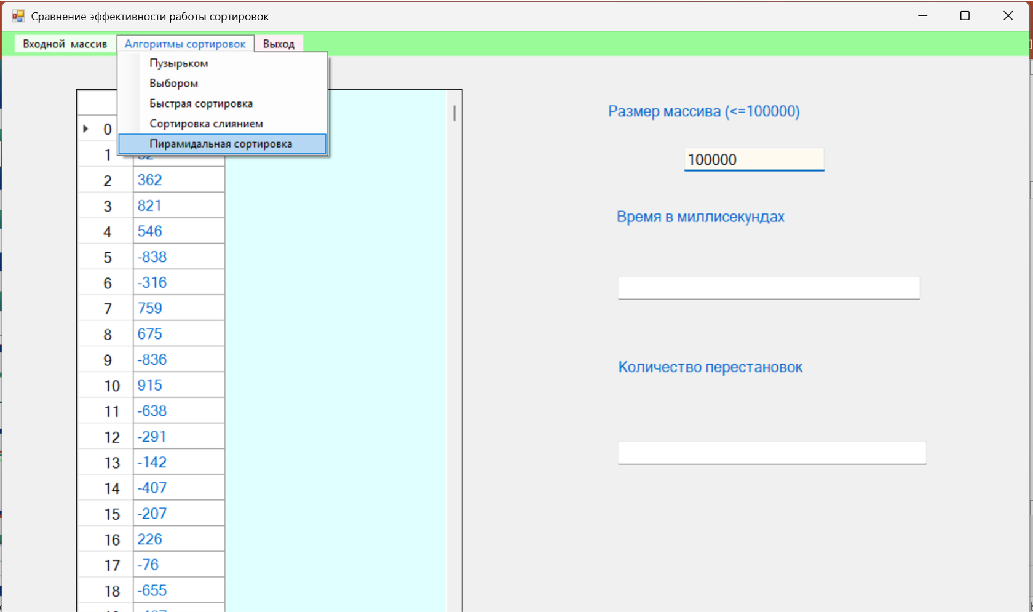Click the Выход menu item
The image size is (1033, 612).
279,44
